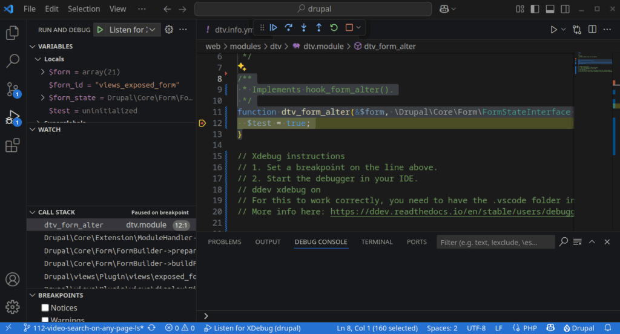Toggle the bottom Panel visibility
This screenshot has height=334, width=620.
[550, 8]
